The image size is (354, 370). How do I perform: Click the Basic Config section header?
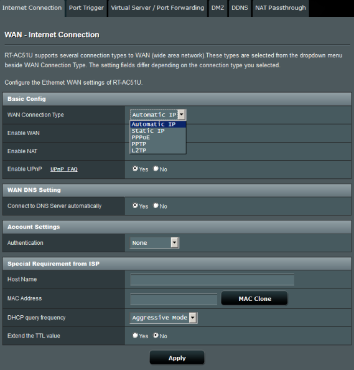coord(177,99)
